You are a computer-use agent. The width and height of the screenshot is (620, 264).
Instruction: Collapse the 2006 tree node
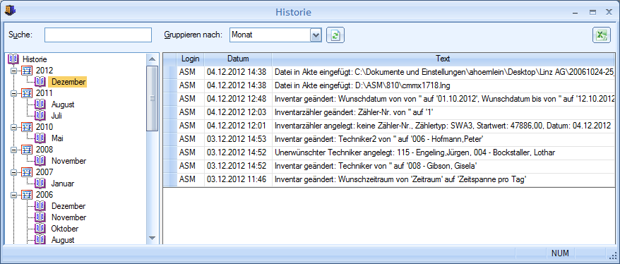[14, 195]
